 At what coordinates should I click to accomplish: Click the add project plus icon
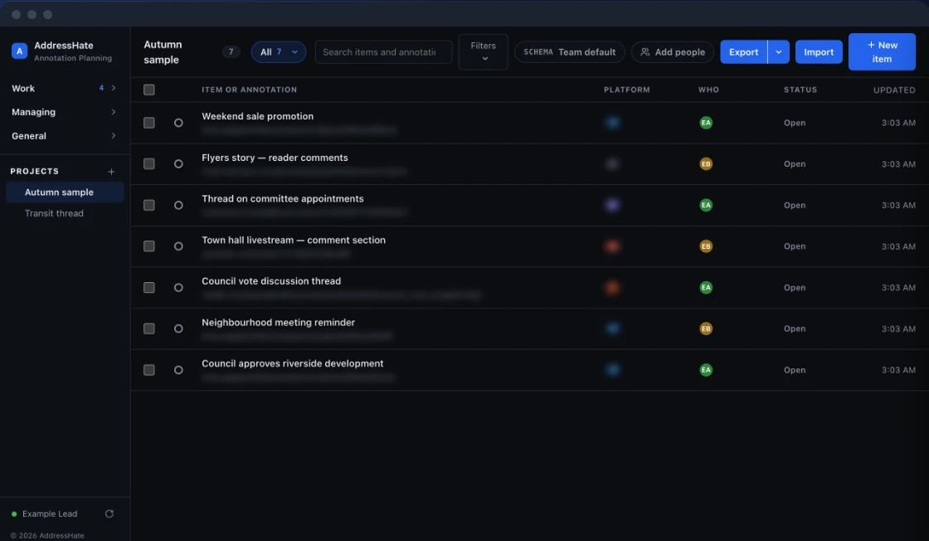(111, 172)
